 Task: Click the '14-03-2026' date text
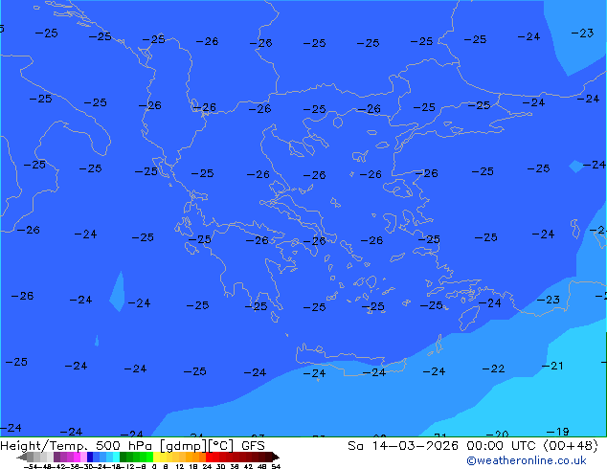(x=416, y=446)
